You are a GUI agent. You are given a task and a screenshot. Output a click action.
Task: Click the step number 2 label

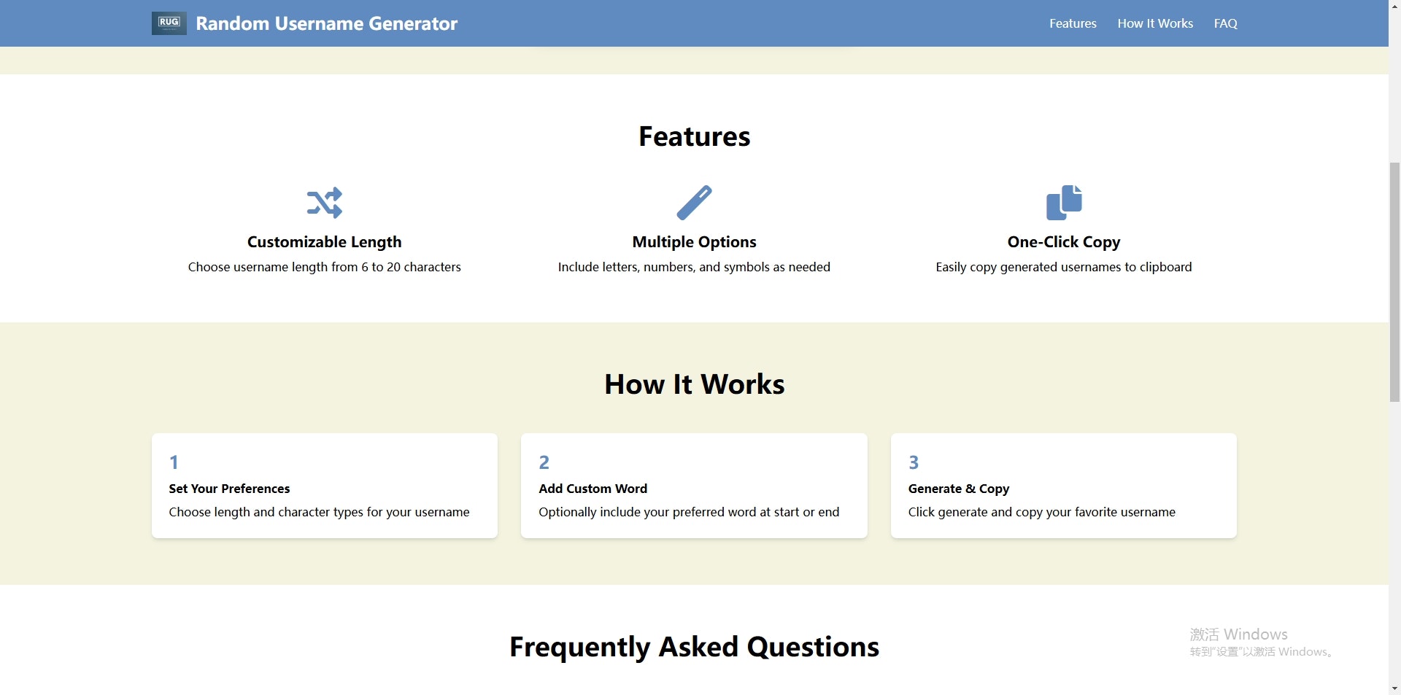pos(544,462)
